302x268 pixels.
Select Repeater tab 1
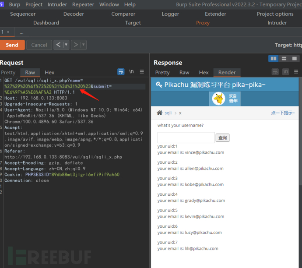pos(2,32)
